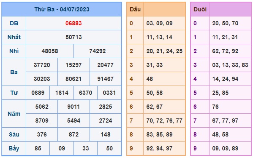Image resolution: width=253 pixels, height=158 pixels.
Task: Select fourth prize number 6370
Action: tap(85, 93)
